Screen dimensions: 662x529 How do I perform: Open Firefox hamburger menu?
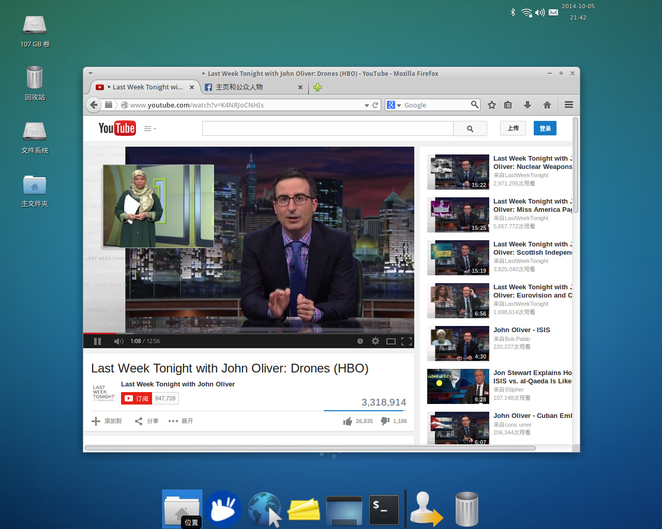pos(569,105)
